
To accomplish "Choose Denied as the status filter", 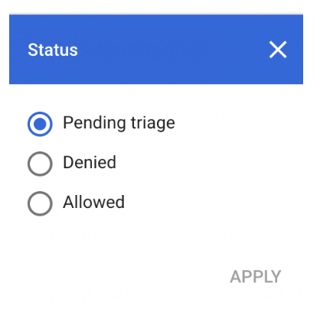I will click(x=40, y=164).
